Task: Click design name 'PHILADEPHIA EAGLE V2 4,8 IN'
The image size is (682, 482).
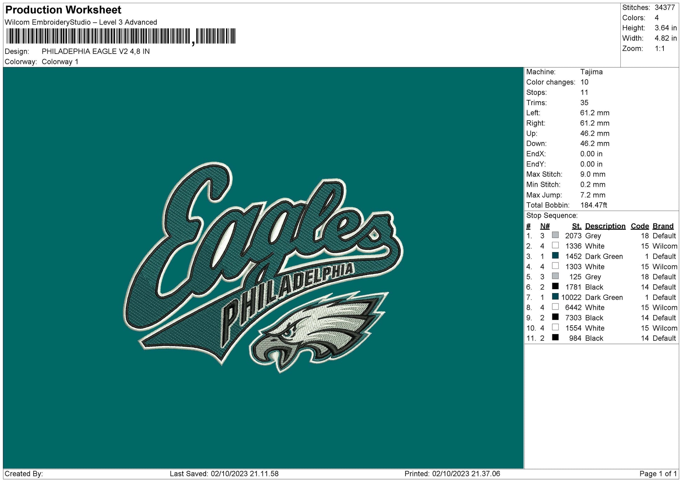Action: tap(96, 51)
